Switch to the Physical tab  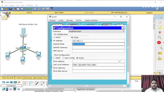click(x=52, y=20)
